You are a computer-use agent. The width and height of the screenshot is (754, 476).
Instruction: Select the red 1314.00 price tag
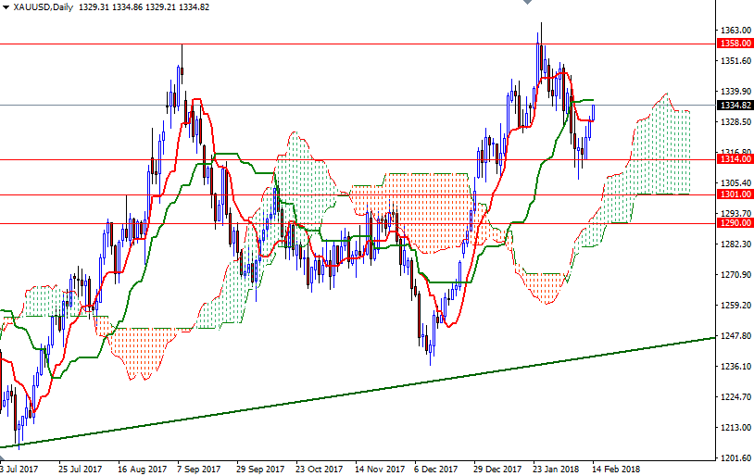click(x=735, y=159)
